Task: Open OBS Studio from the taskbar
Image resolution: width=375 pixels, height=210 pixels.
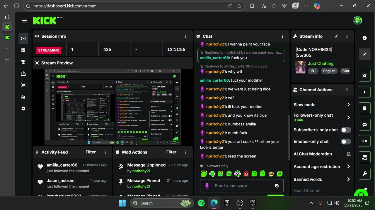Action: (240, 203)
